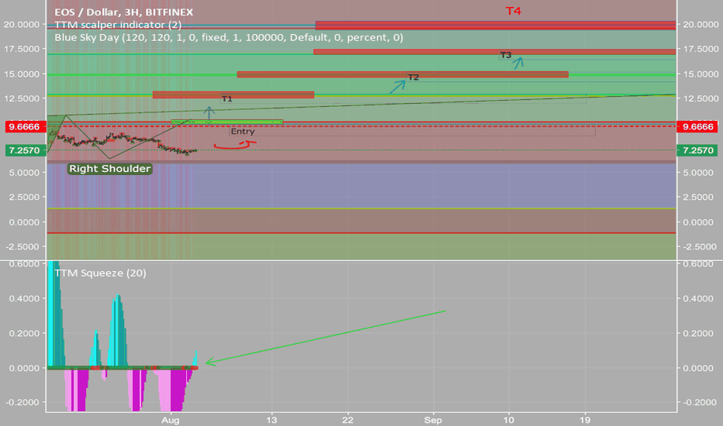723x426 pixels.
Task: Select the Sep date on time axis
Action: click(433, 420)
